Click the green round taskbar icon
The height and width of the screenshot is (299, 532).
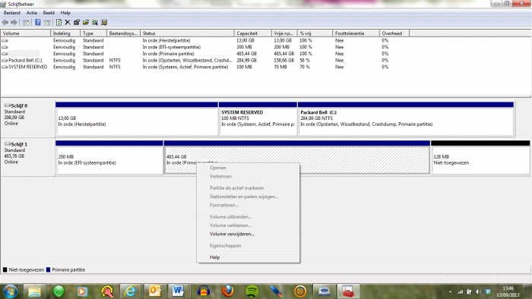click(59, 291)
